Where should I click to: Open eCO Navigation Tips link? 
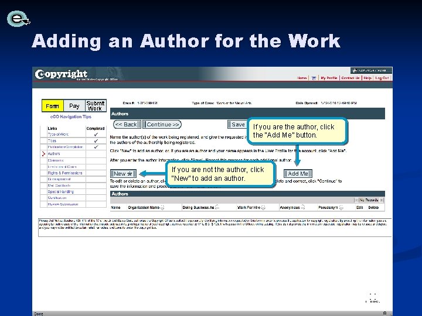(71, 116)
